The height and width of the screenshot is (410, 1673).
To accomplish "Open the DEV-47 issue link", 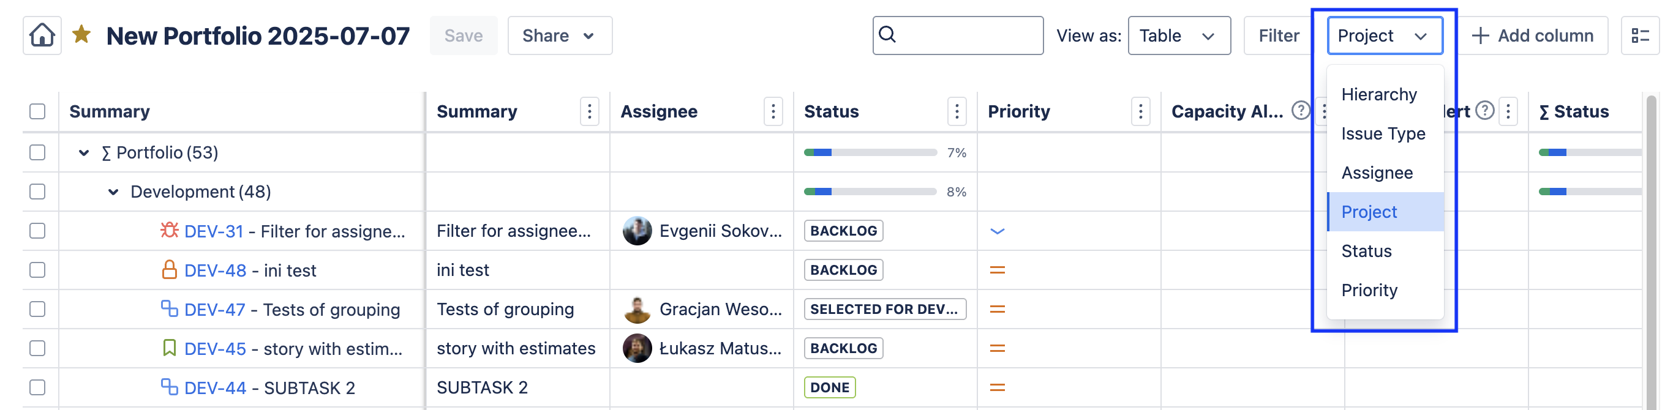I will (x=214, y=310).
